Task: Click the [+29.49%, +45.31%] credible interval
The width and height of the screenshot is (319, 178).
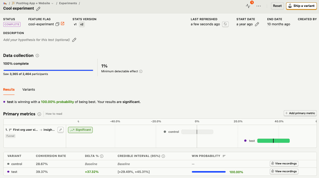Action: click(134, 172)
